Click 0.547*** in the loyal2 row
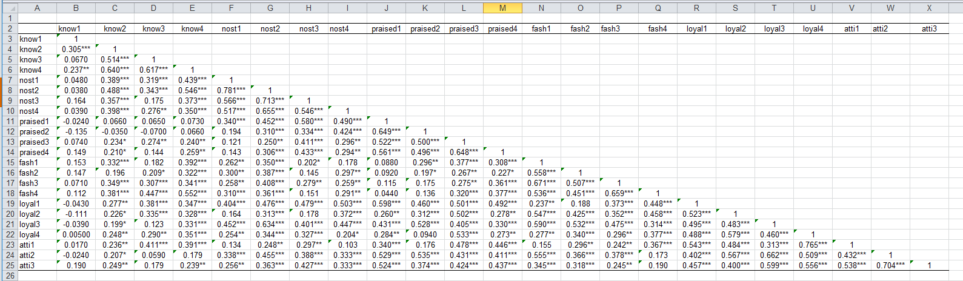 (541, 214)
